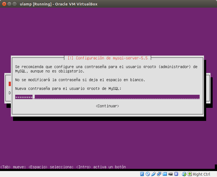Click the audio status icon
Screen dimensions: 217x177
pos(154,174)
